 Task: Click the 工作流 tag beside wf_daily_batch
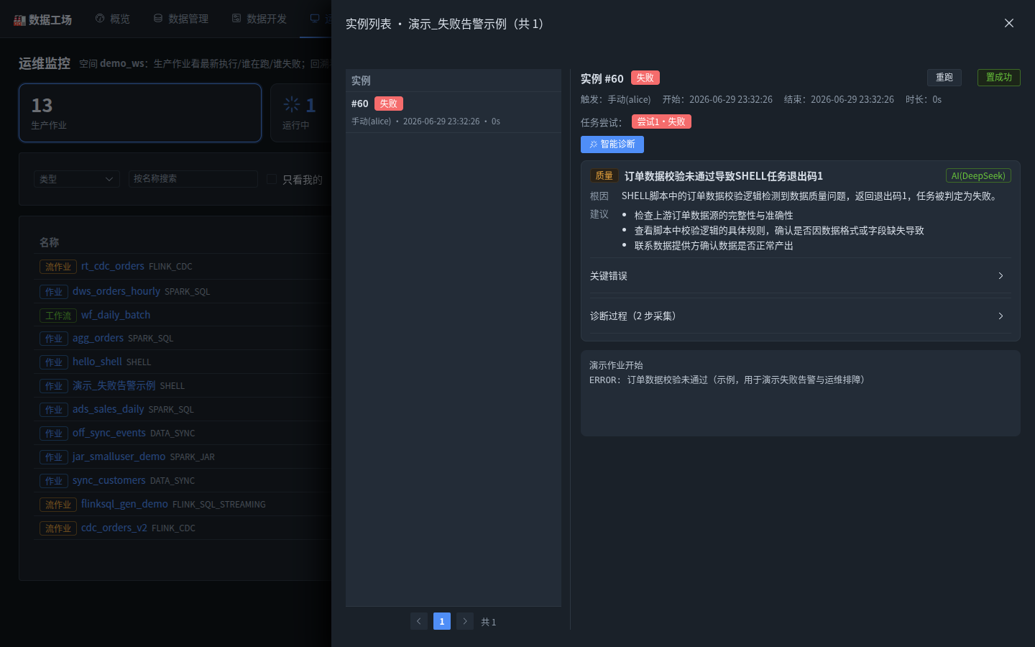[x=58, y=316]
